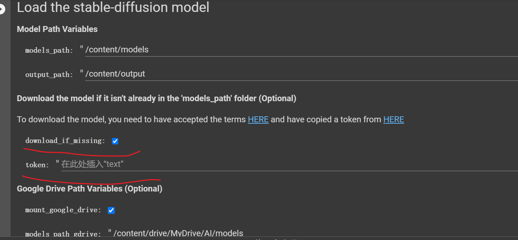Click the "To download the model" instruction text
The image size is (518, 240).
131,119
